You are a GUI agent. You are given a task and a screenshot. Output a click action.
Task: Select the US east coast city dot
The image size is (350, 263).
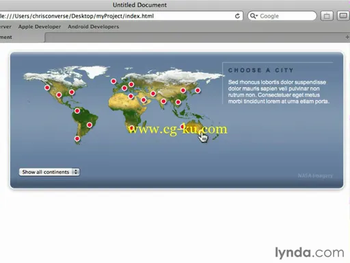click(72, 92)
